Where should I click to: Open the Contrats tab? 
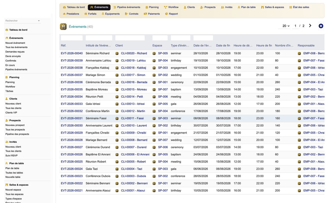132,14
